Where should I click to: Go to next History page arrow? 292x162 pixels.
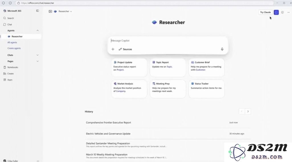(x=248, y=112)
